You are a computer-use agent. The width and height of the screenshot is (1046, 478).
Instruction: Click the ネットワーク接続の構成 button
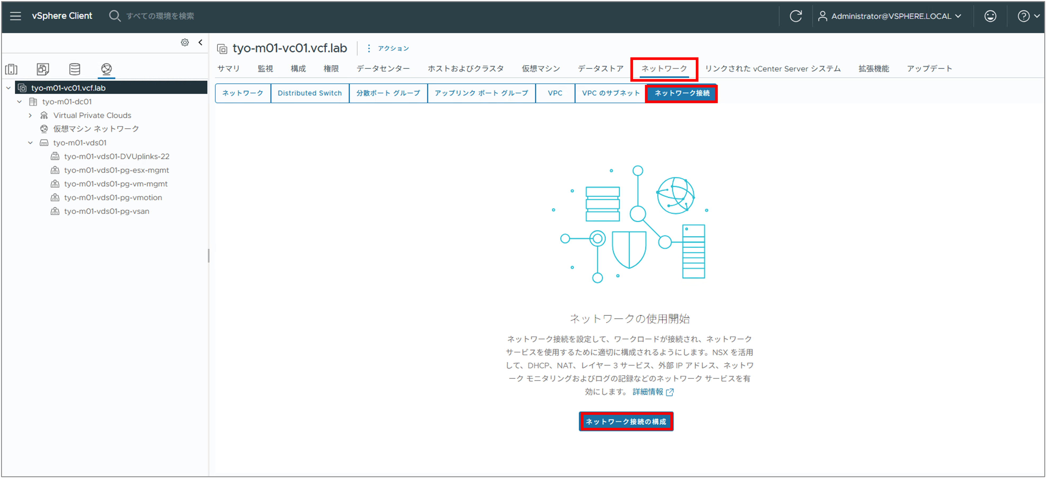626,422
